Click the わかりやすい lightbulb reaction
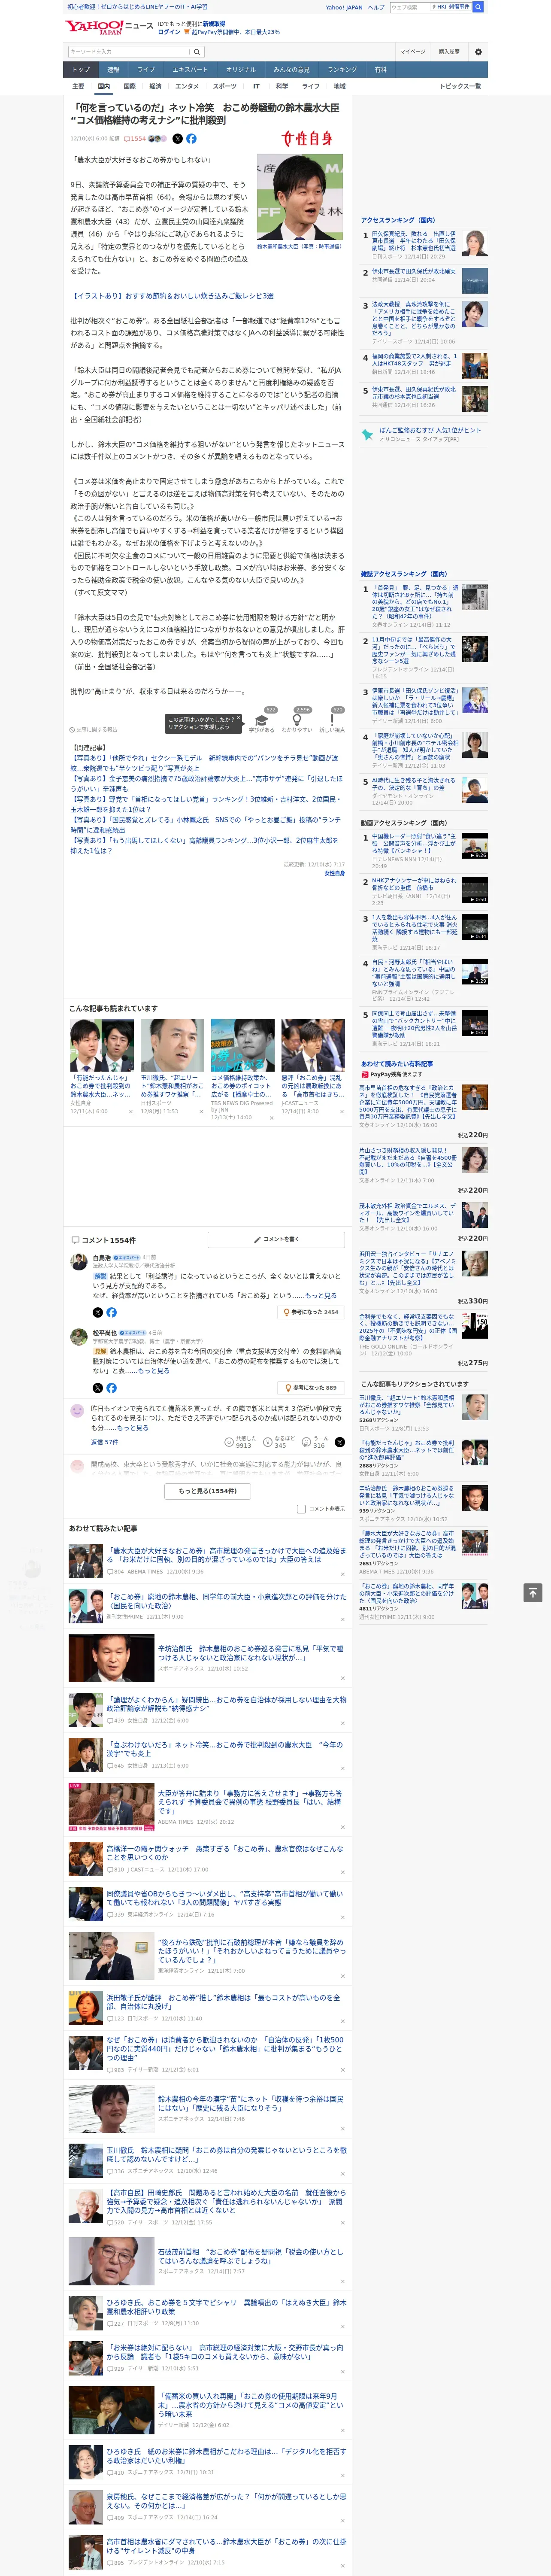This screenshot has height=2576, width=551. (297, 722)
